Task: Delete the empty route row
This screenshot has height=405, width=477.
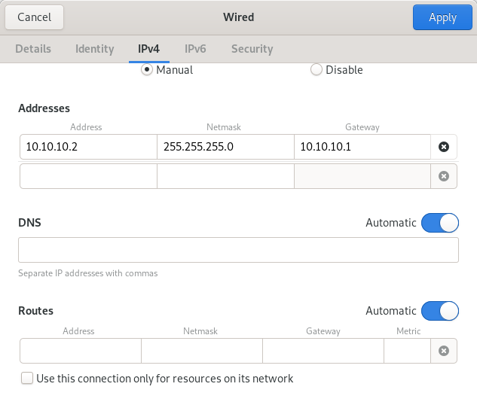Action: pos(444,351)
